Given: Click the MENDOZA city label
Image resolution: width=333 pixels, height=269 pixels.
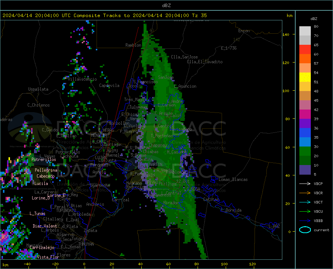Looking at the screenshot, I should coord(99,135).
